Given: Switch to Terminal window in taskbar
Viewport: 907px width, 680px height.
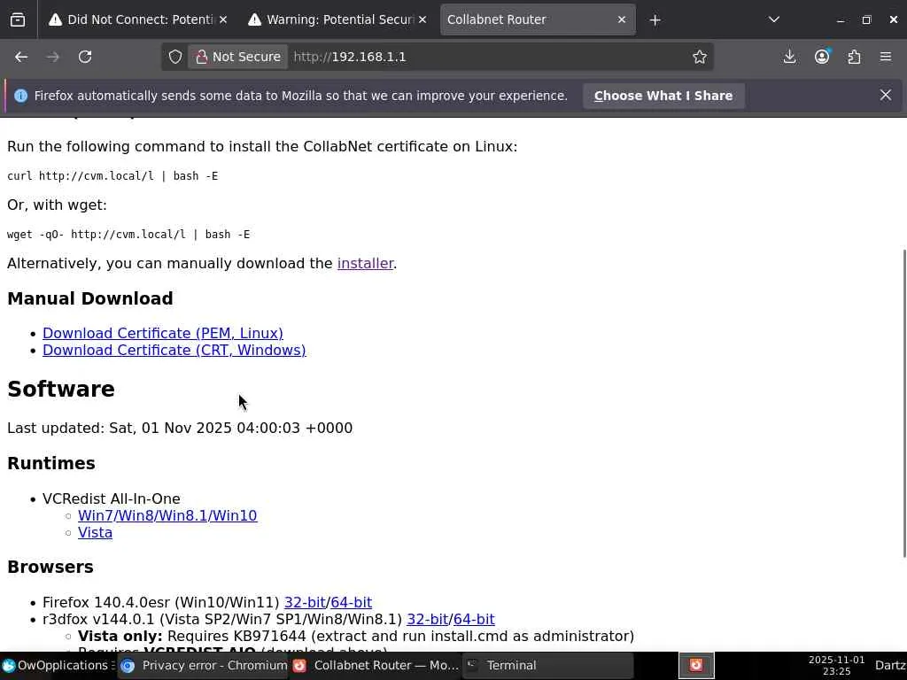Looking at the screenshot, I should tap(547, 666).
